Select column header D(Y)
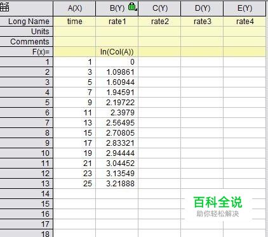This screenshot has height=237, width=268. tap(202, 8)
